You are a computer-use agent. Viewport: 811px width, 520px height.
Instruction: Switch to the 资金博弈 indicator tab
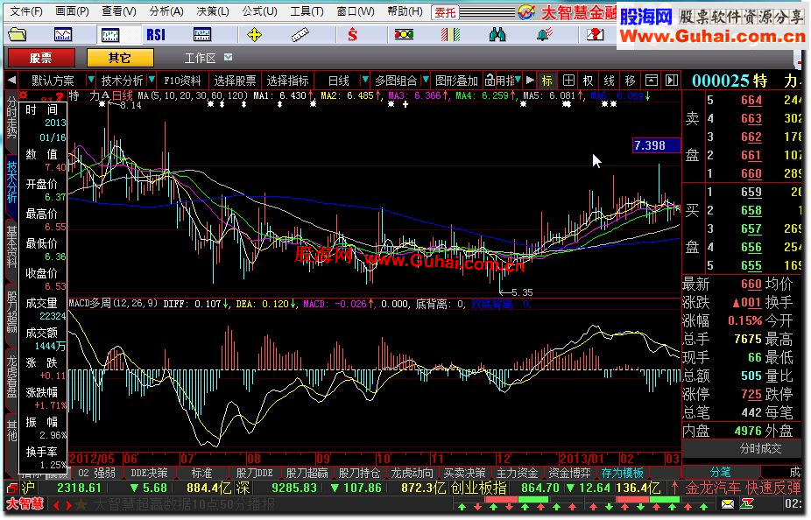[569, 473]
